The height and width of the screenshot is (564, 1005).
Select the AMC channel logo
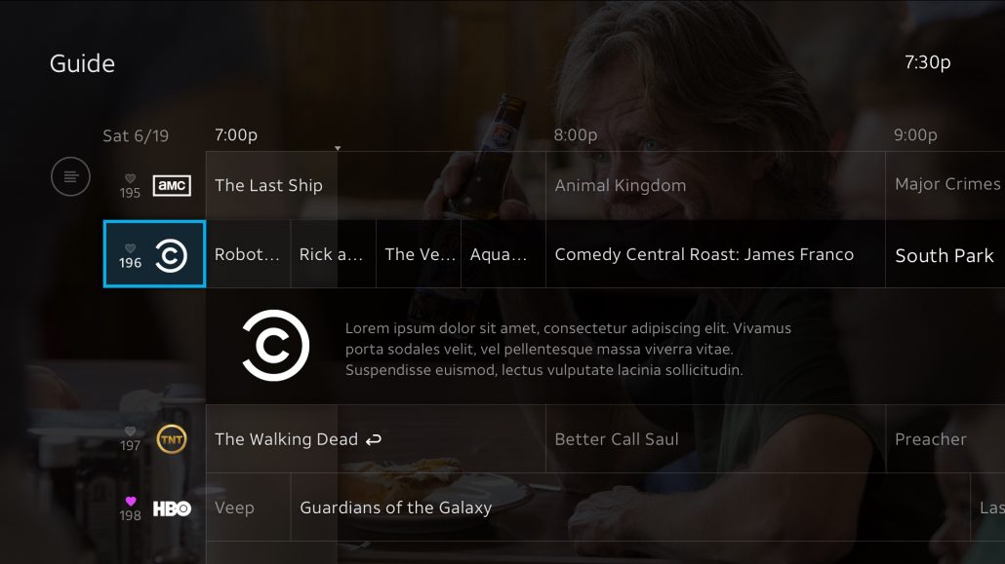[x=172, y=186]
